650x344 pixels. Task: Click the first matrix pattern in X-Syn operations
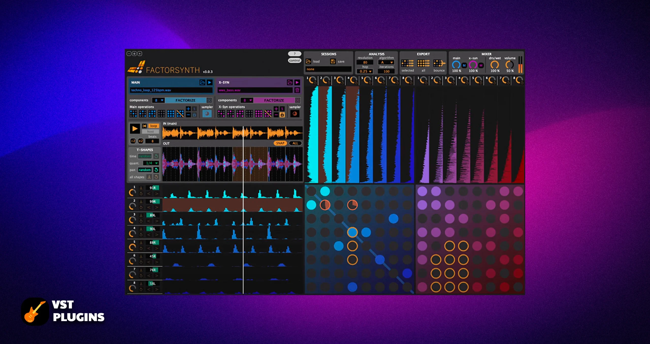[221, 114]
